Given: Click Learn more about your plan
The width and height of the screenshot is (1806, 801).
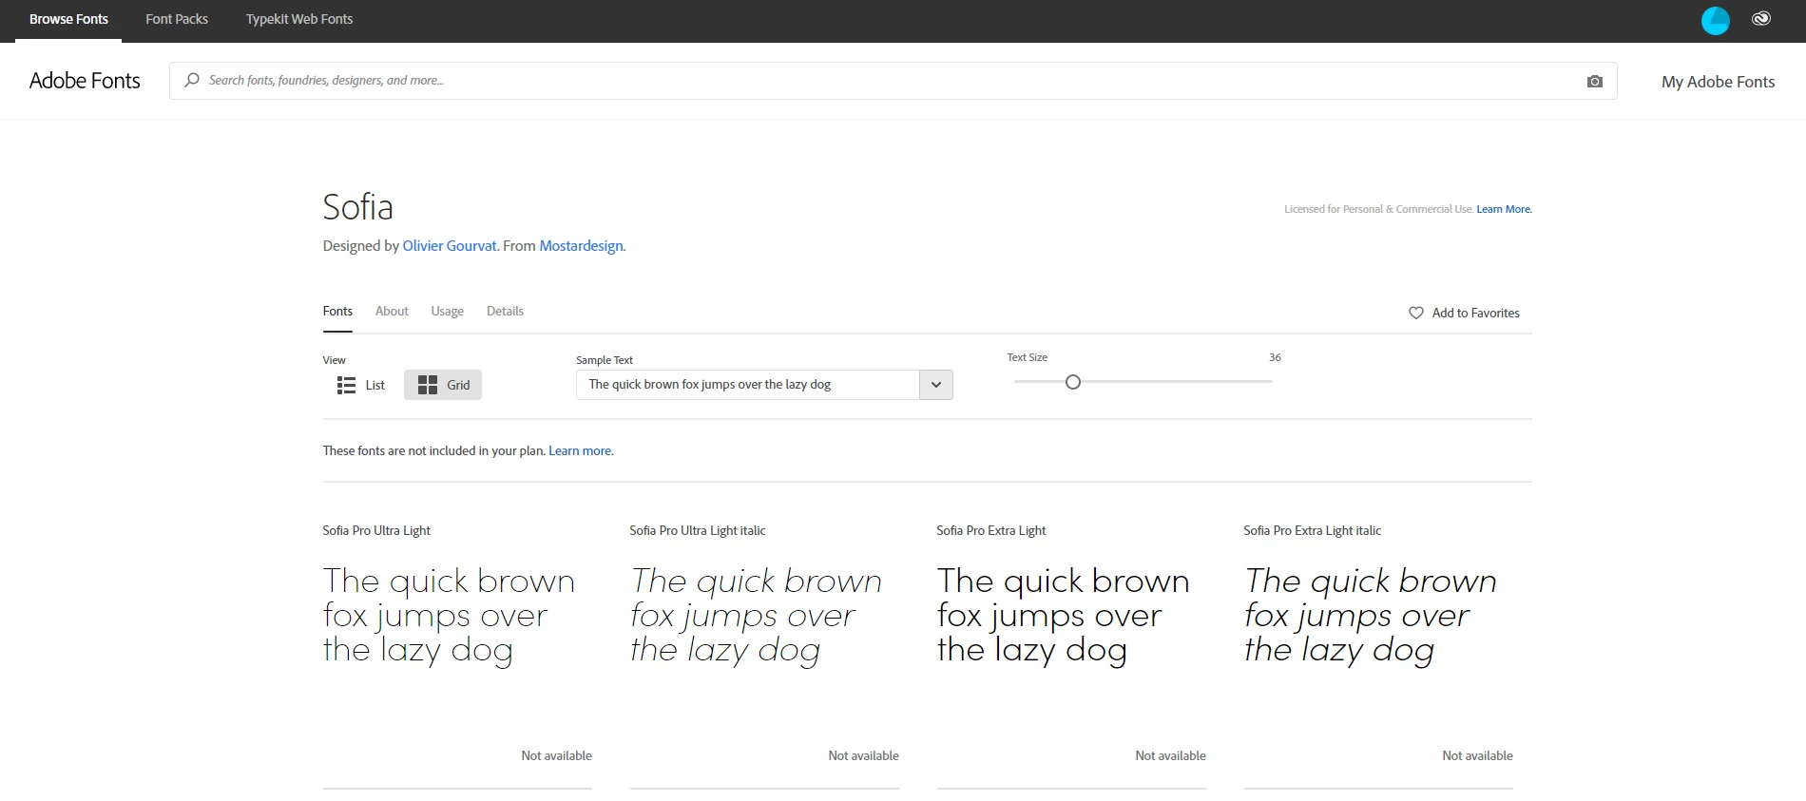Looking at the screenshot, I should pyautogui.click(x=580, y=451).
